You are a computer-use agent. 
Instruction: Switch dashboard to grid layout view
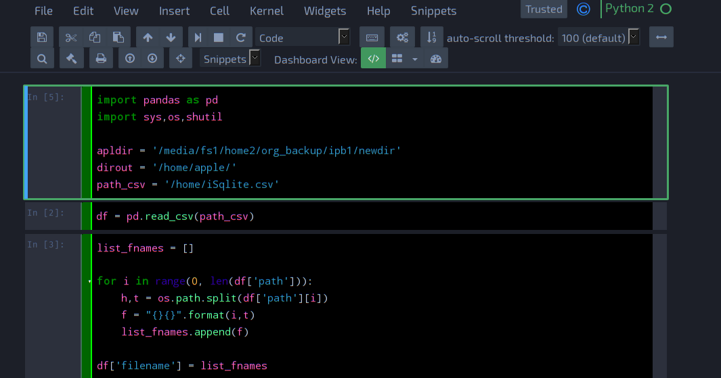click(397, 59)
